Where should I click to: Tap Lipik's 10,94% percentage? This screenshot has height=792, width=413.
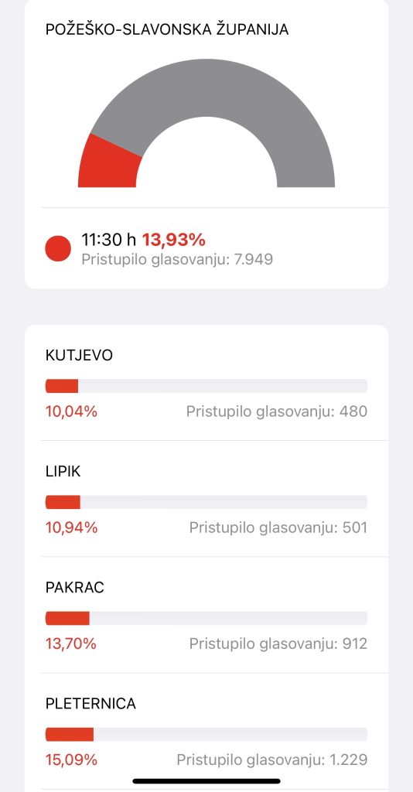[71, 527]
